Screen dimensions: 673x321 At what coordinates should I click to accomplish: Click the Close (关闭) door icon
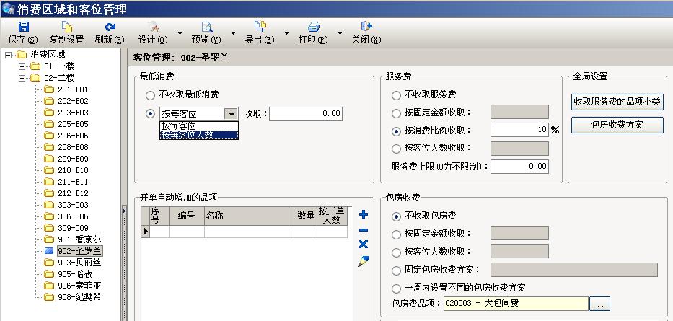click(366, 27)
